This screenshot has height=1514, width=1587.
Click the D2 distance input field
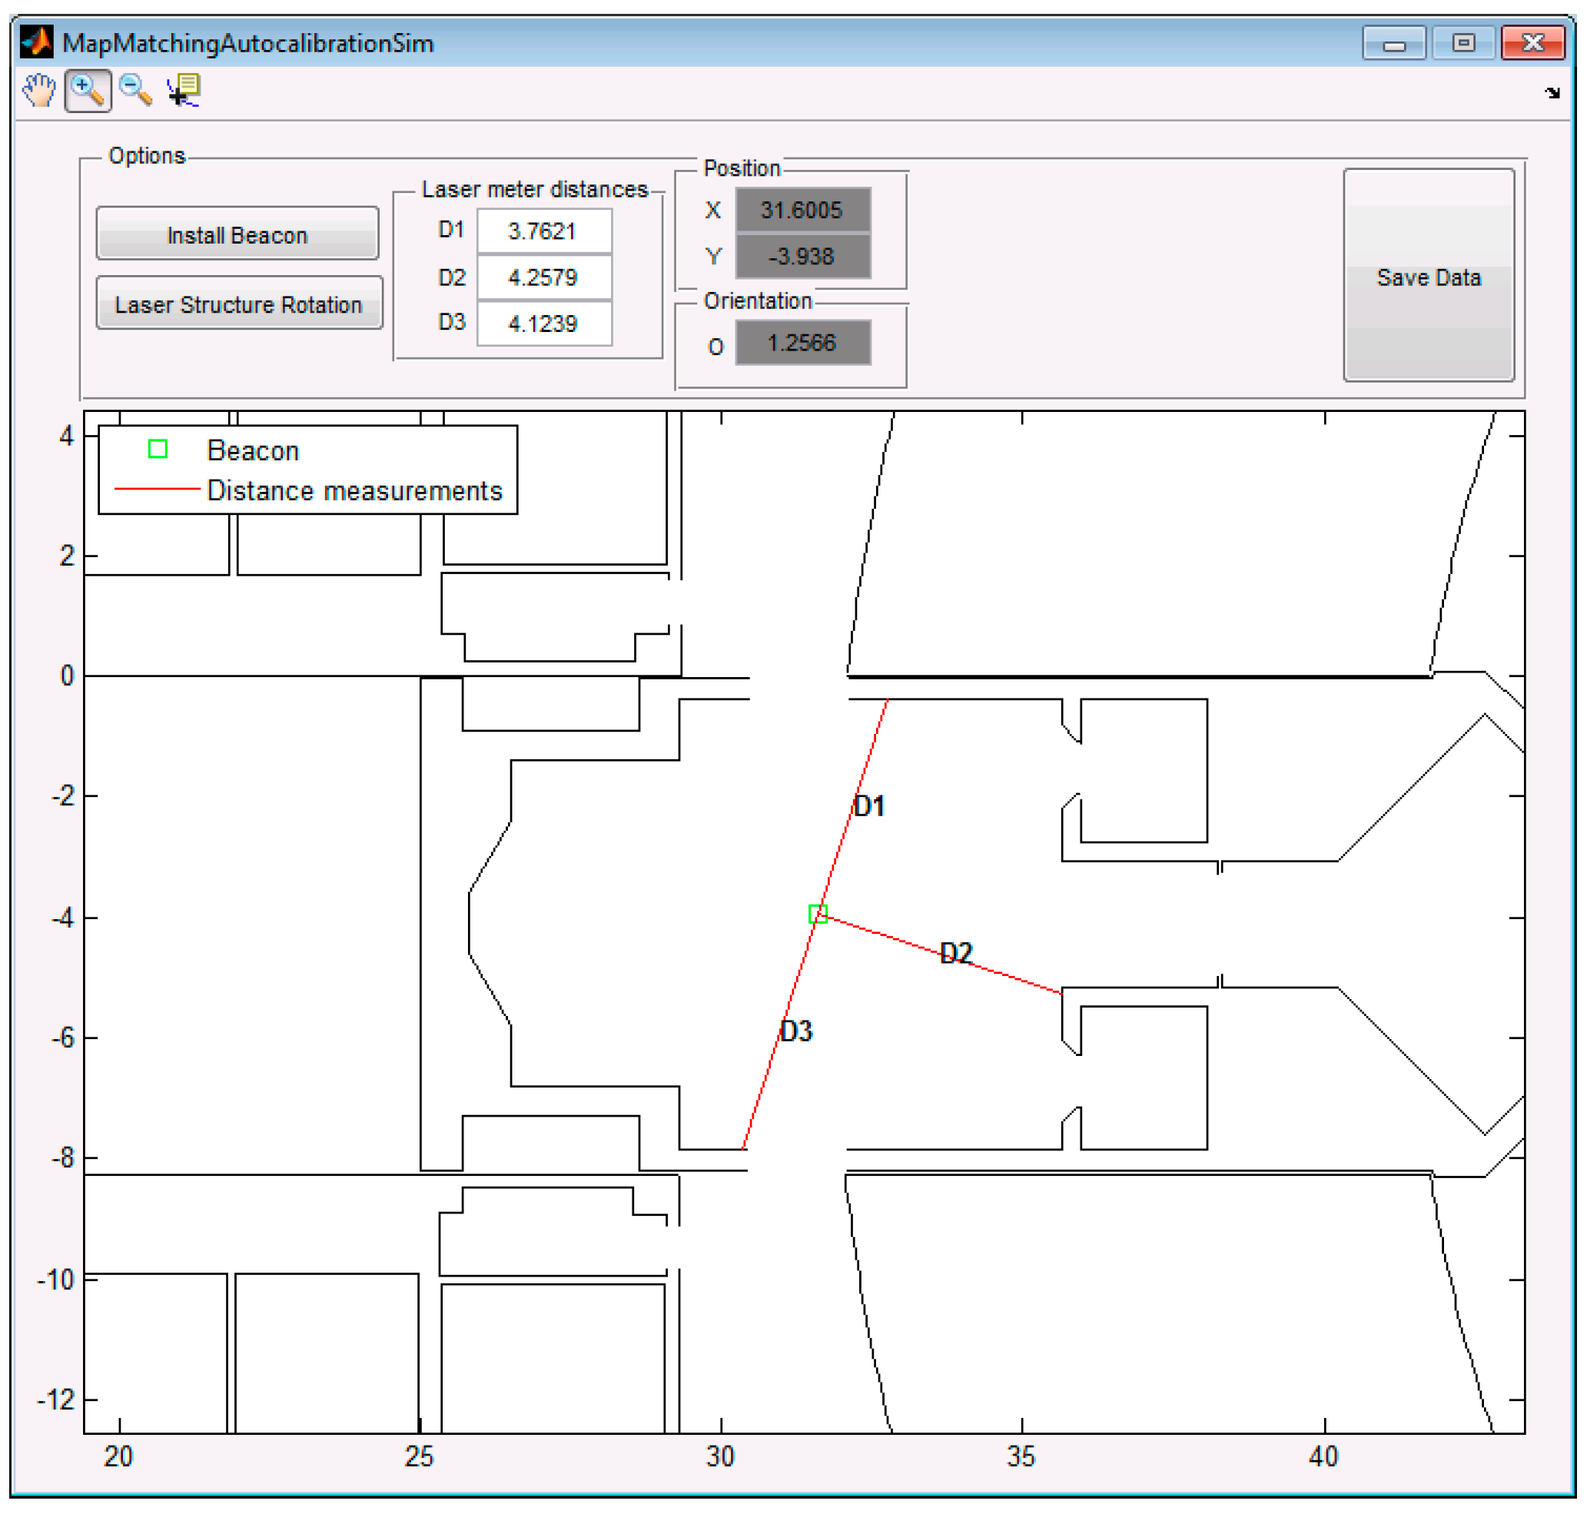[x=544, y=277]
